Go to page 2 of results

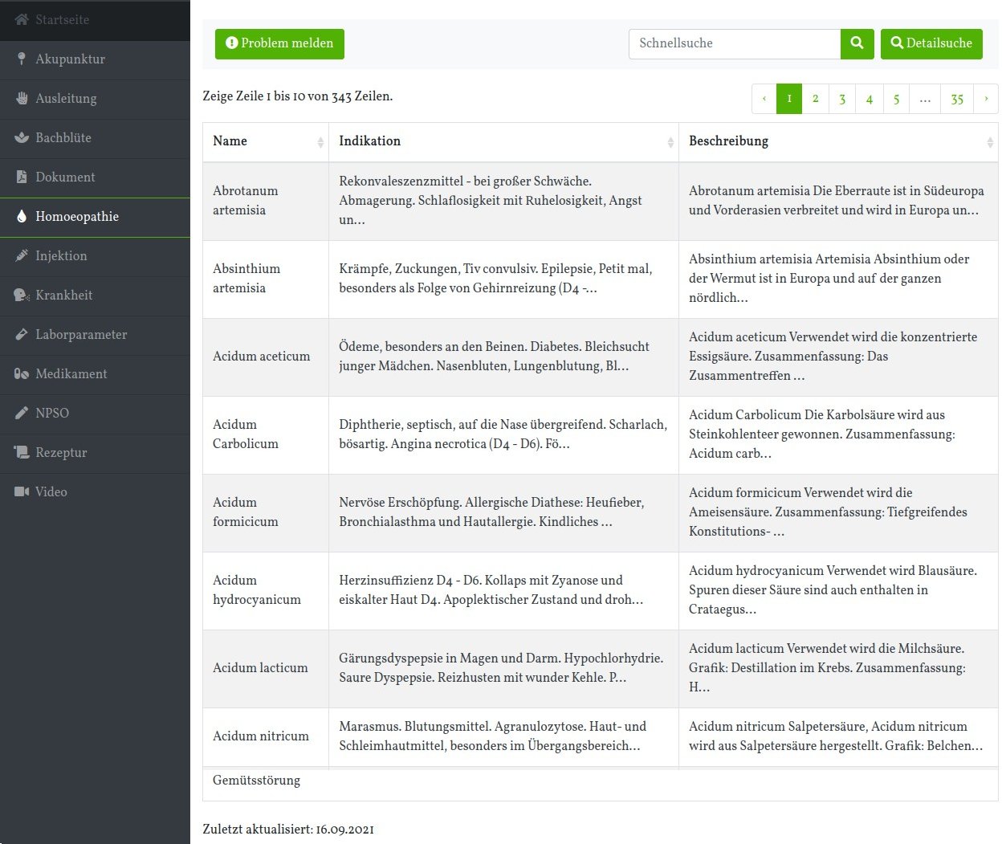point(816,99)
